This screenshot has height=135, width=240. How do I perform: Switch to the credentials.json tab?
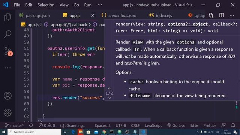point(119,15)
